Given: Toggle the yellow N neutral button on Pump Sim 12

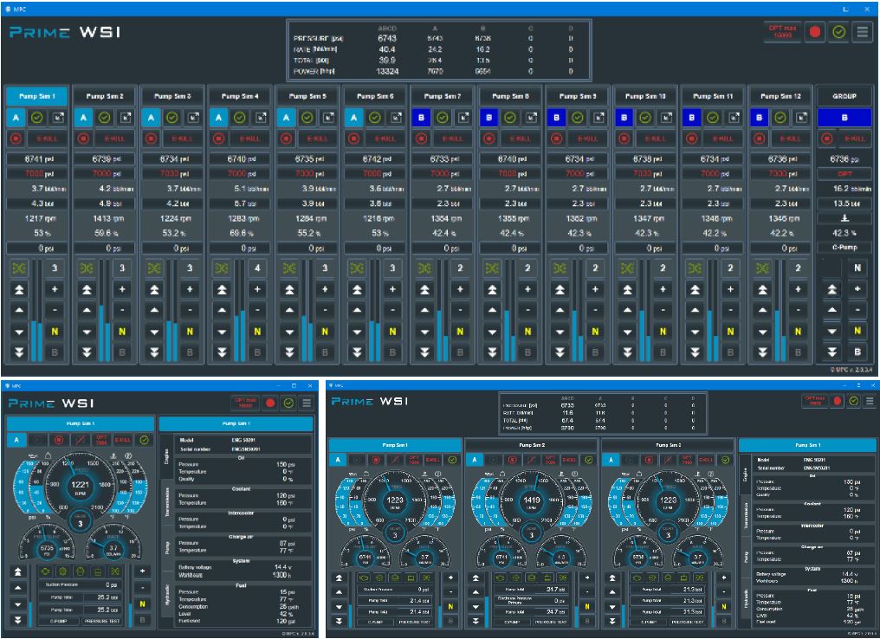Looking at the screenshot, I should click(x=798, y=332).
